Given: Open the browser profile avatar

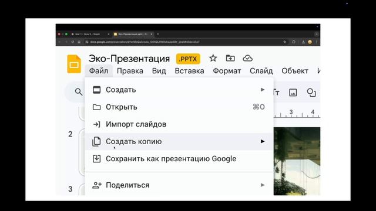Looking at the screenshot, I should click(310, 42).
